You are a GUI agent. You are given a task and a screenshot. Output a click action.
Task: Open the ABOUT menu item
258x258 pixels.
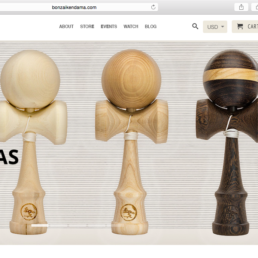66,27
